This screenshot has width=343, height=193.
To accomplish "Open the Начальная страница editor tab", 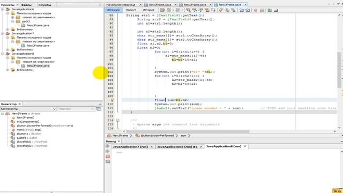I will coord(121,5).
